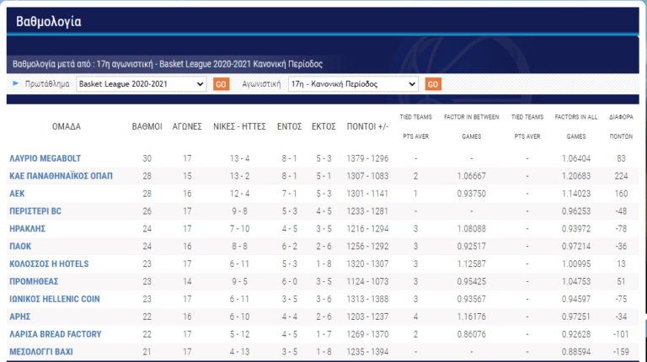The width and height of the screenshot is (647, 362).
Task: Click the ΙΩΝΙΚΟΣ HELLENIC COIN team link
Action: (67, 299)
